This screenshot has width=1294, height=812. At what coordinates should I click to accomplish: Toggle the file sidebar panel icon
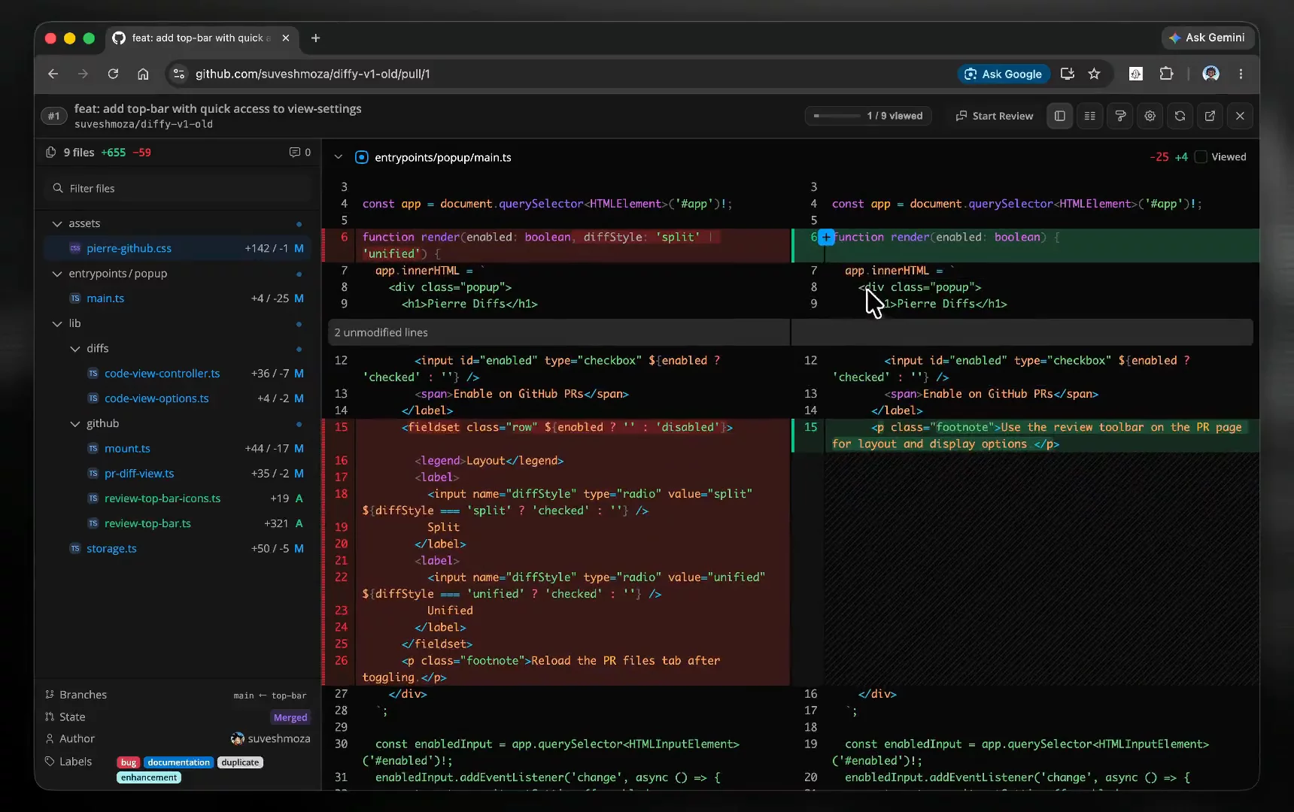click(x=1059, y=116)
